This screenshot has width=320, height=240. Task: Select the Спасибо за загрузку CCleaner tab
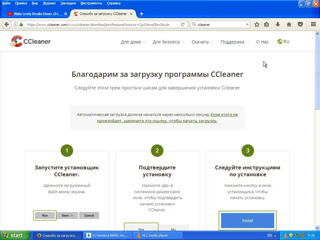(x=103, y=14)
